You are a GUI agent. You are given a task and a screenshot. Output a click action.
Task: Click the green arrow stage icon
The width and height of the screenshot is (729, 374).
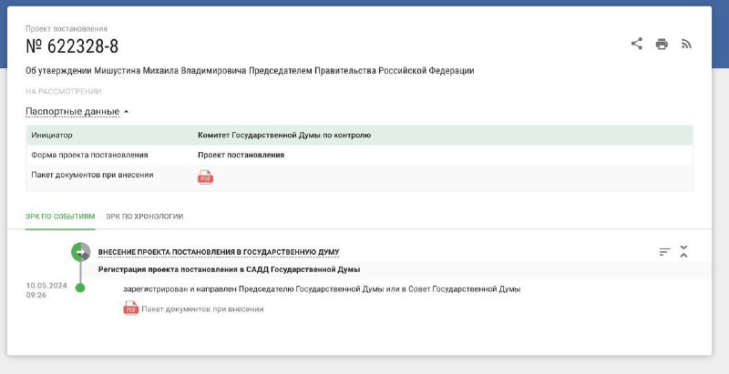tap(80, 252)
